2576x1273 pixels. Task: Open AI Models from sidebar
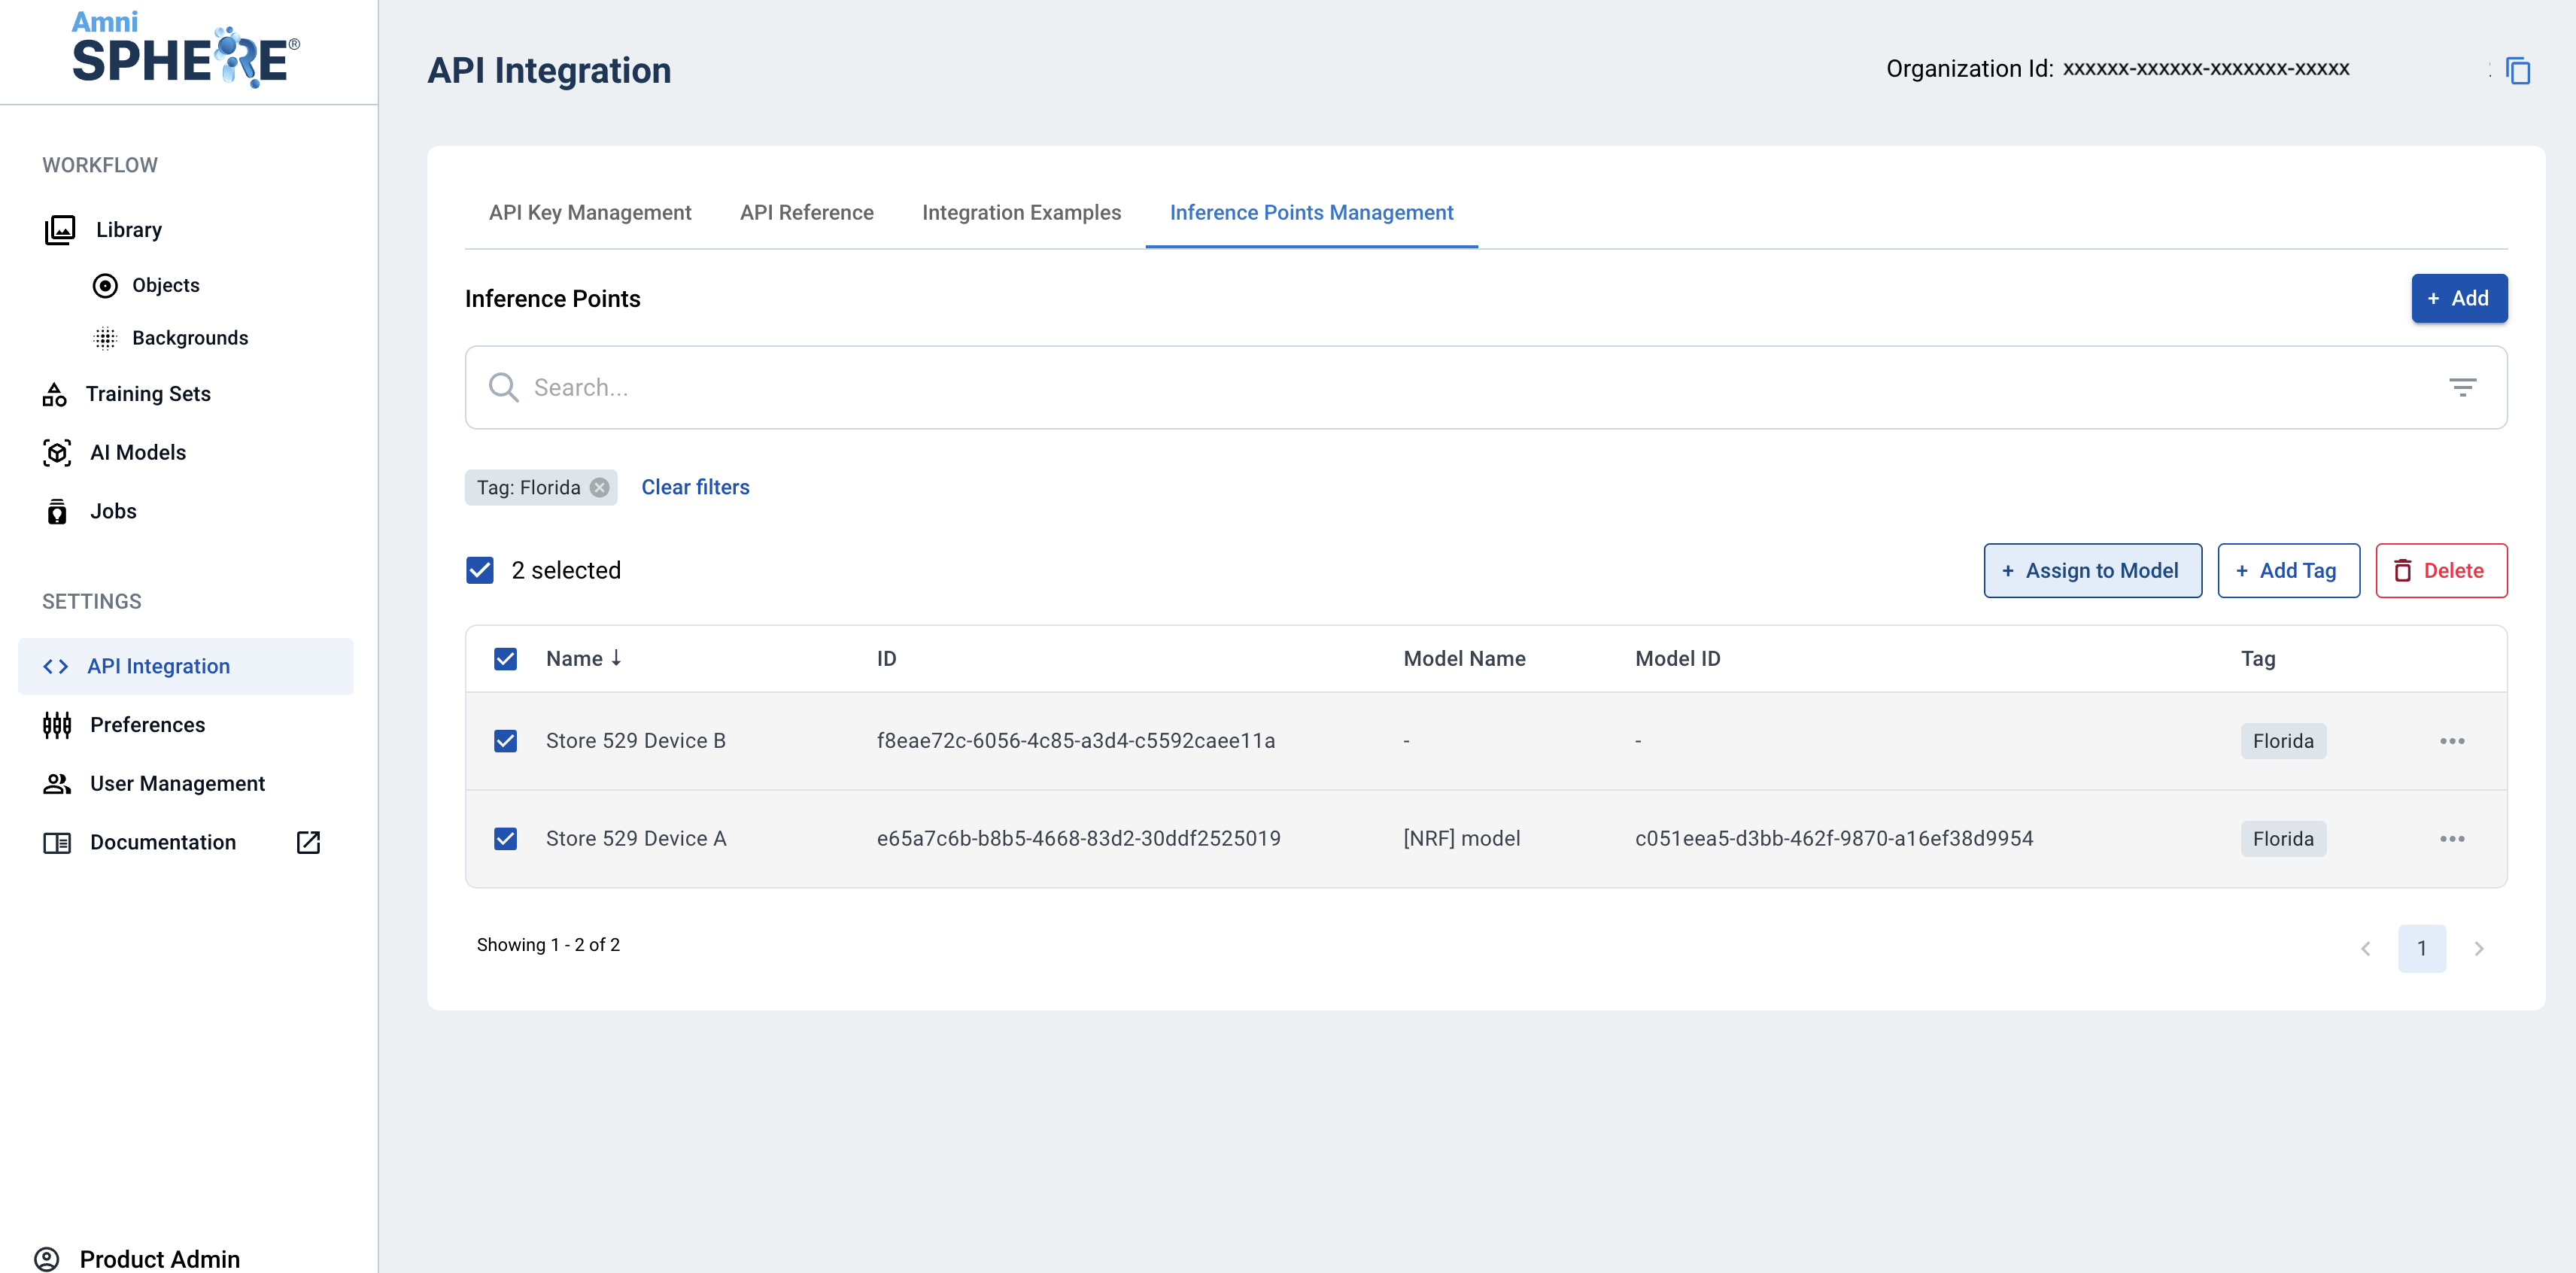138,453
